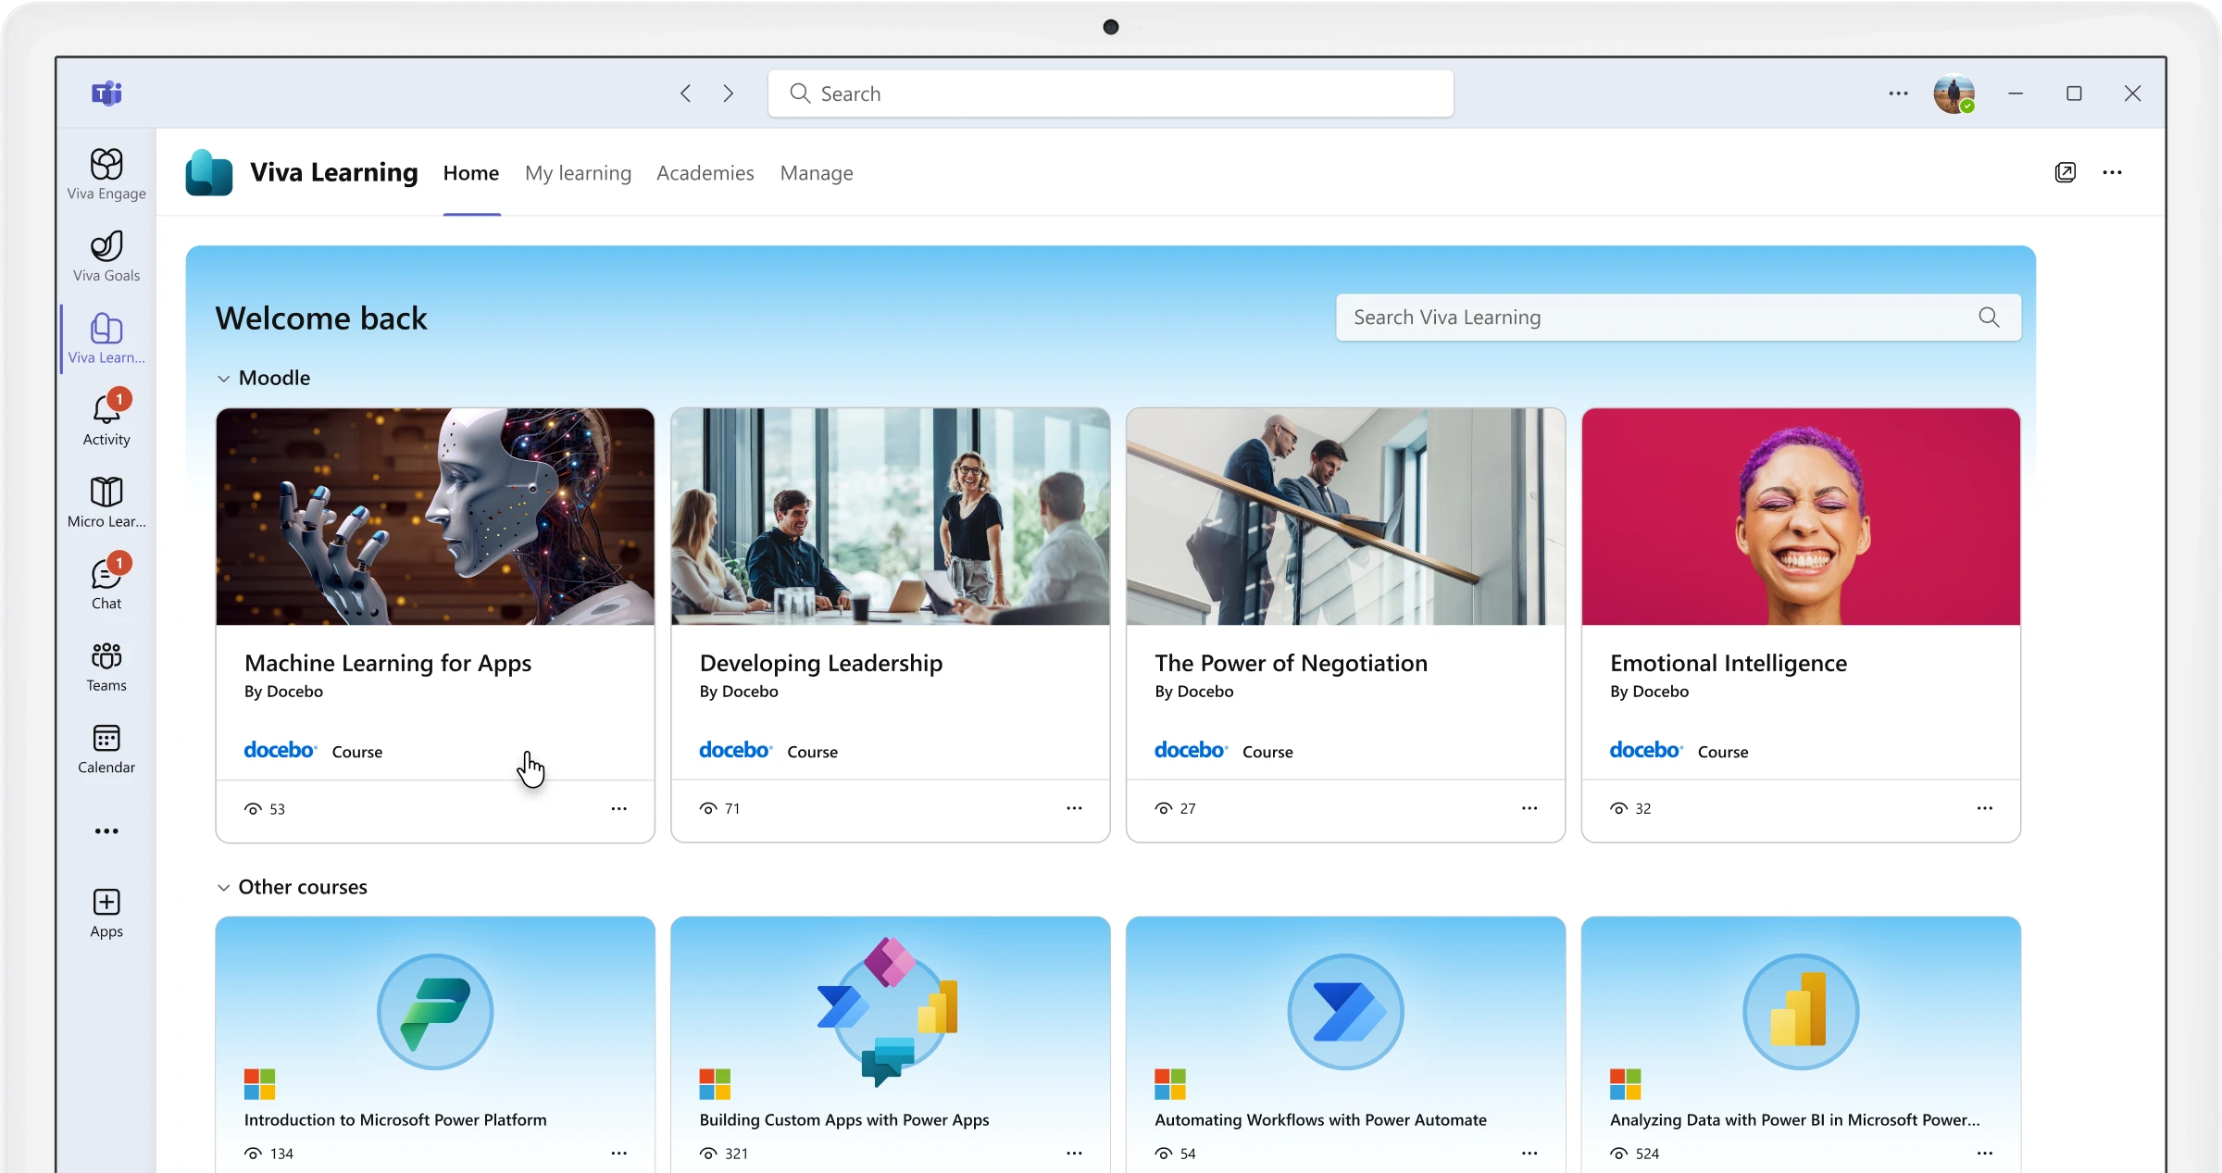Open Viva Goals app
The width and height of the screenshot is (2222, 1173).
[106, 256]
